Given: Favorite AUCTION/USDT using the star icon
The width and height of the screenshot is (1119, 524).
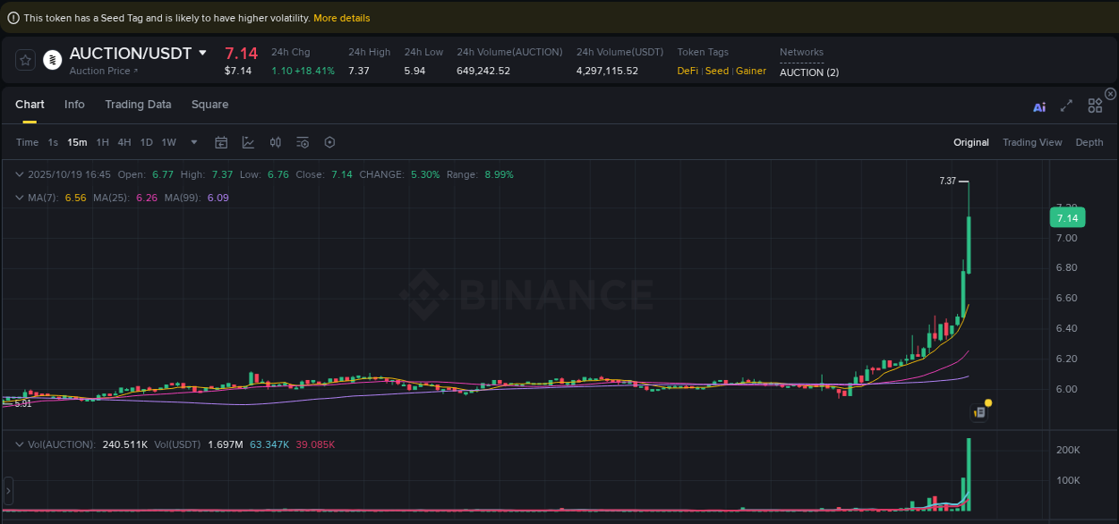Looking at the screenshot, I should 24,60.
